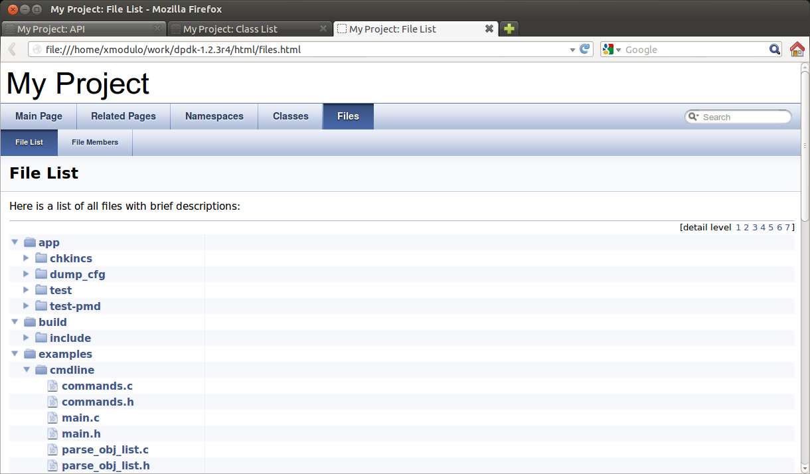
Task: Click the include folder icon
Action: [41, 338]
